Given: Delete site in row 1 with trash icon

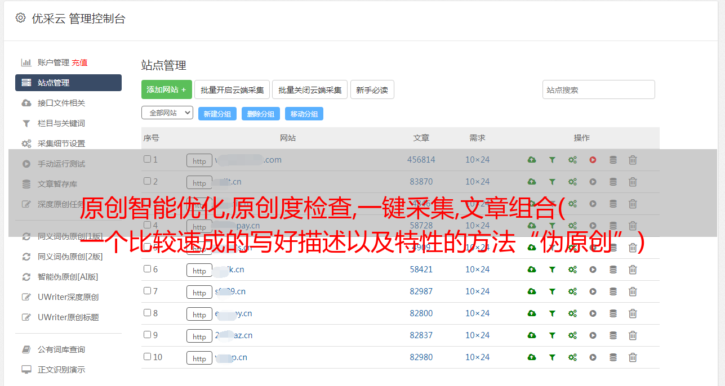Looking at the screenshot, I should (x=633, y=160).
